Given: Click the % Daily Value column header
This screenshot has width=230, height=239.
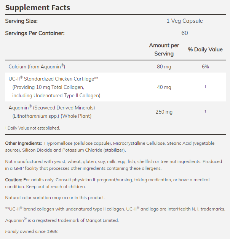Looking at the screenshot, I should click(205, 50).
